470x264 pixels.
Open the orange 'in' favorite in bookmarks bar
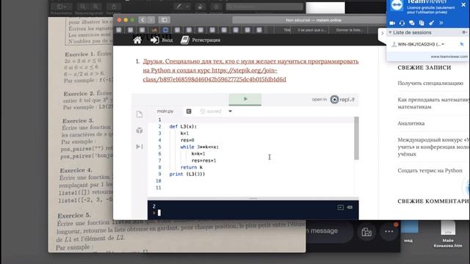coord(154,30)
